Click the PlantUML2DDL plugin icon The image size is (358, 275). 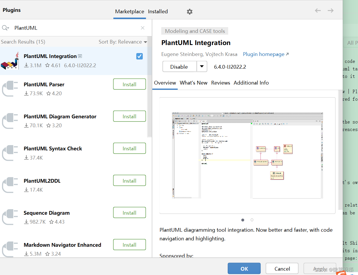(x=10, y=185)
